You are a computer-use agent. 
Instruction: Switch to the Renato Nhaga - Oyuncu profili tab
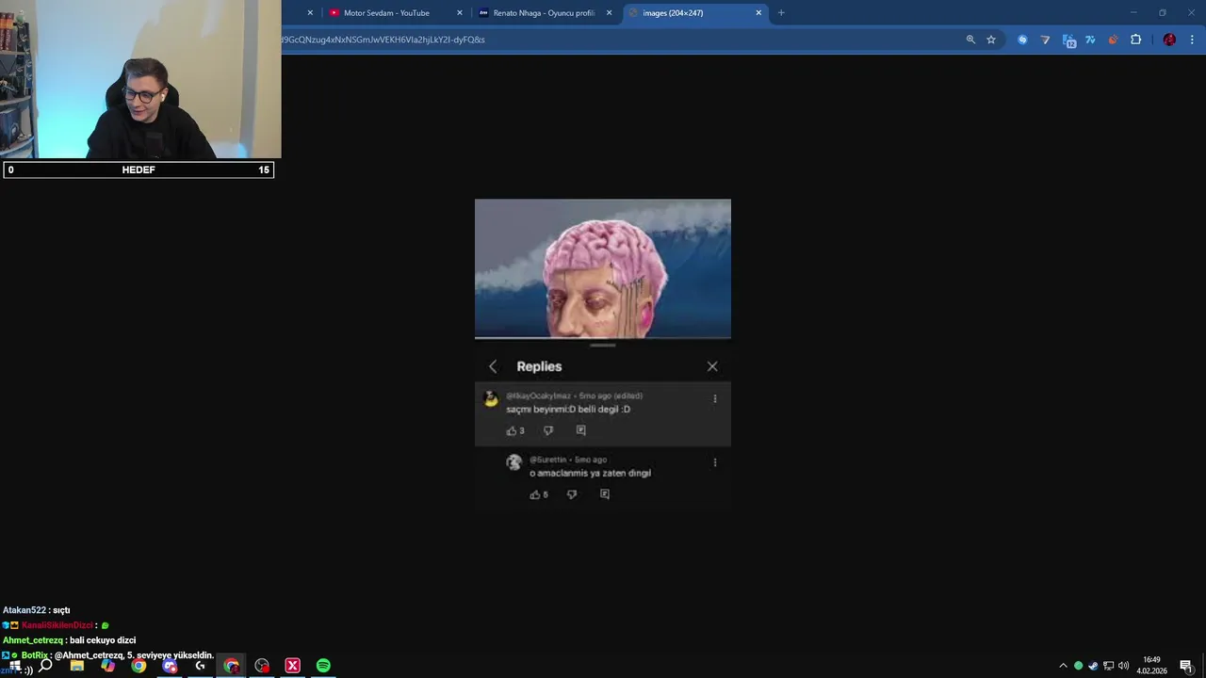pos(544,13)
